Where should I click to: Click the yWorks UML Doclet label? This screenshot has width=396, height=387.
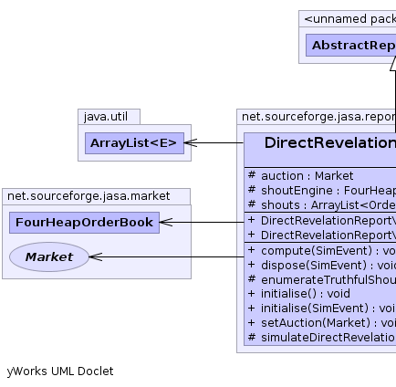coord(60,371)
